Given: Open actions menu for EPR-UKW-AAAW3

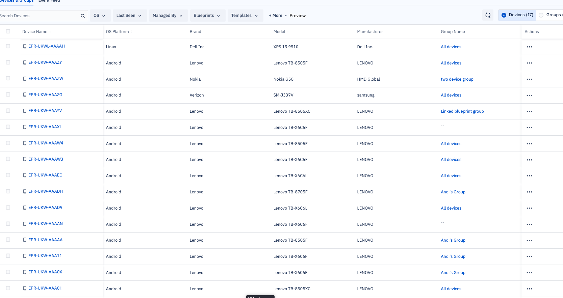Looking at the screenshot, I should pos(529,160).
